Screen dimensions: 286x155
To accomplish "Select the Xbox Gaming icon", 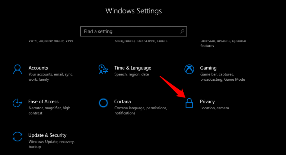I will tap(189, 70).
